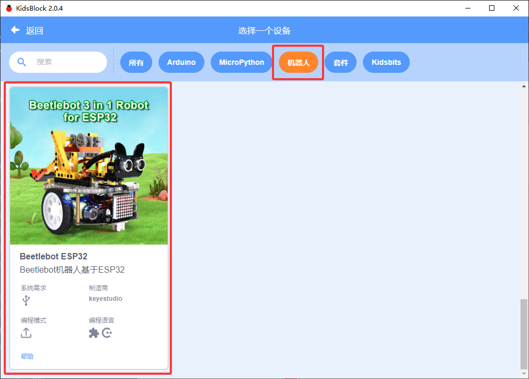The width and height of the screenshot is (529, 379).
Task: Select the Arduino filter tab
Action: coord(181,62)
